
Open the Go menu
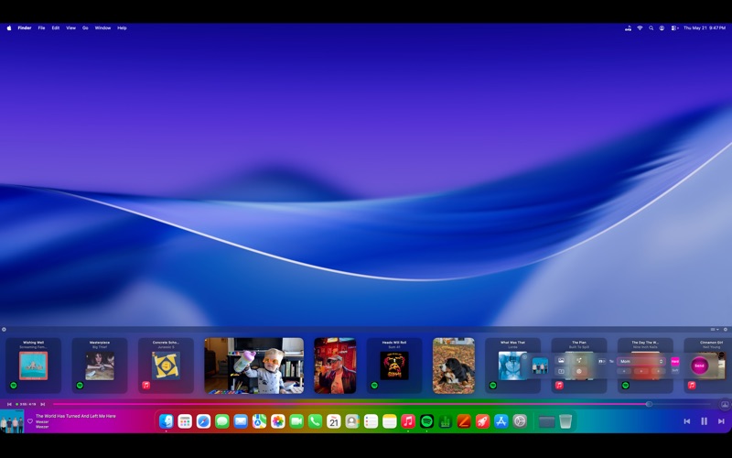pyautogui.click(x=85, y=28)
